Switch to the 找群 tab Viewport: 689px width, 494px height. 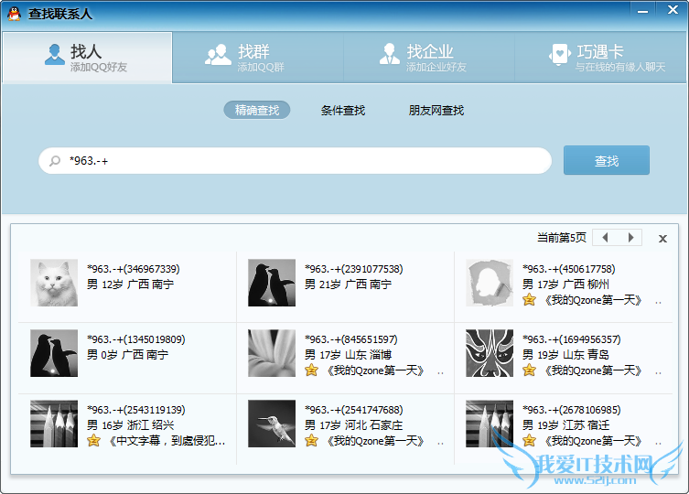(x=258, y=57)
